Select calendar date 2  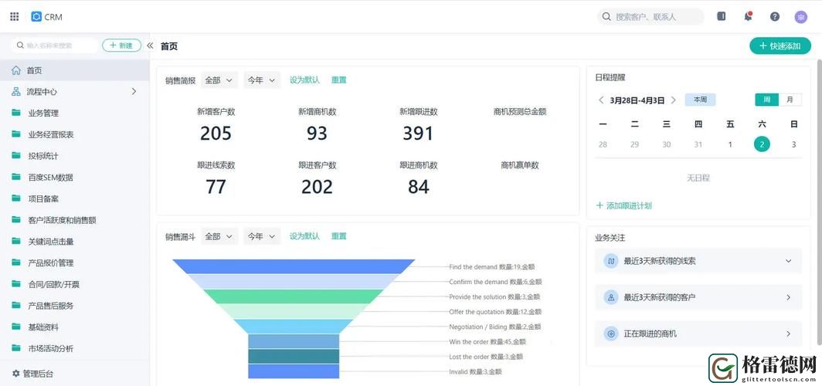[762, 144]
